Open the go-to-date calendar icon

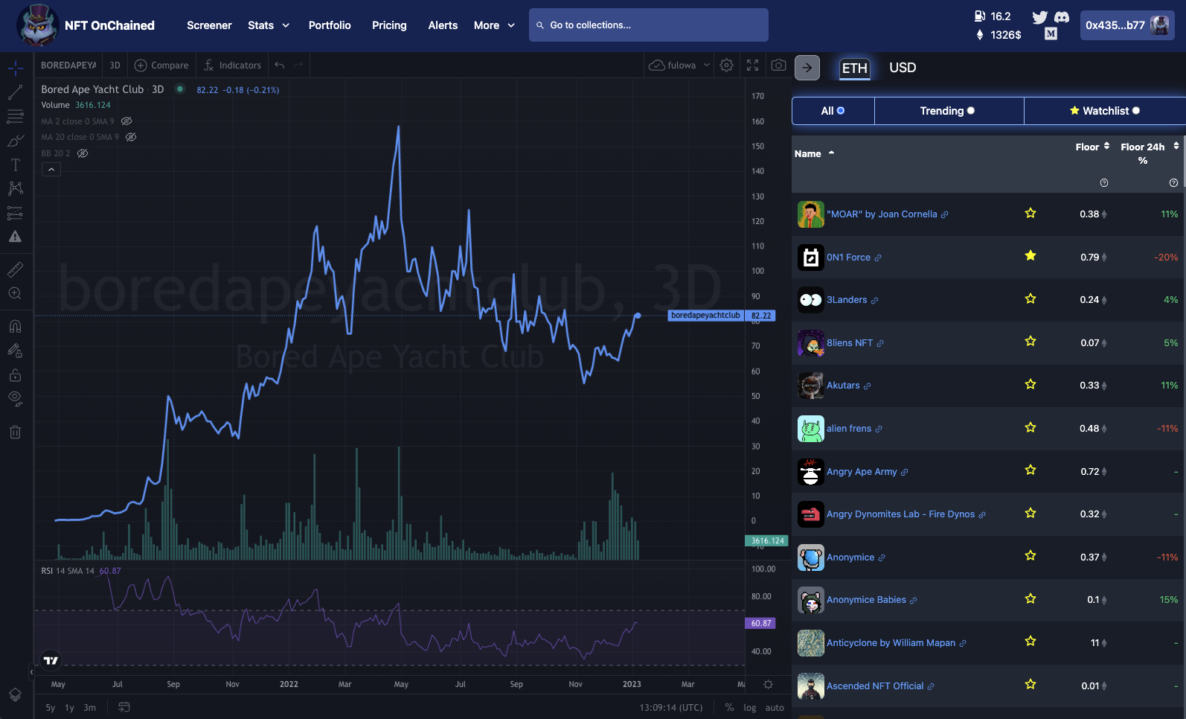[124, 707]
